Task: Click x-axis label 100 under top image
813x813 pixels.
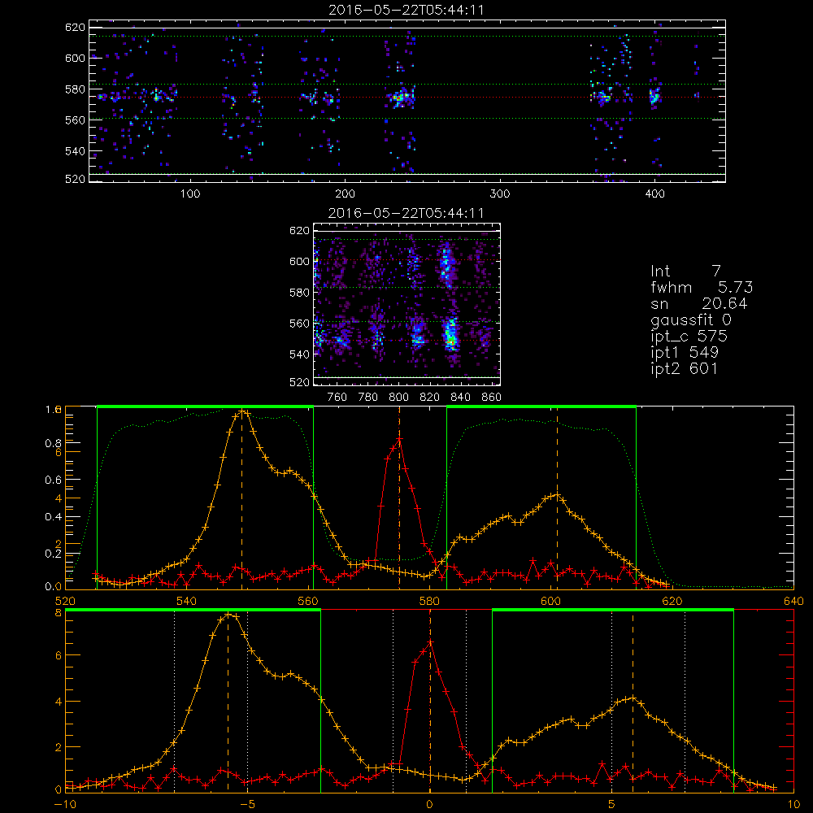Action: pyautogui.click(x=189, y=194)
